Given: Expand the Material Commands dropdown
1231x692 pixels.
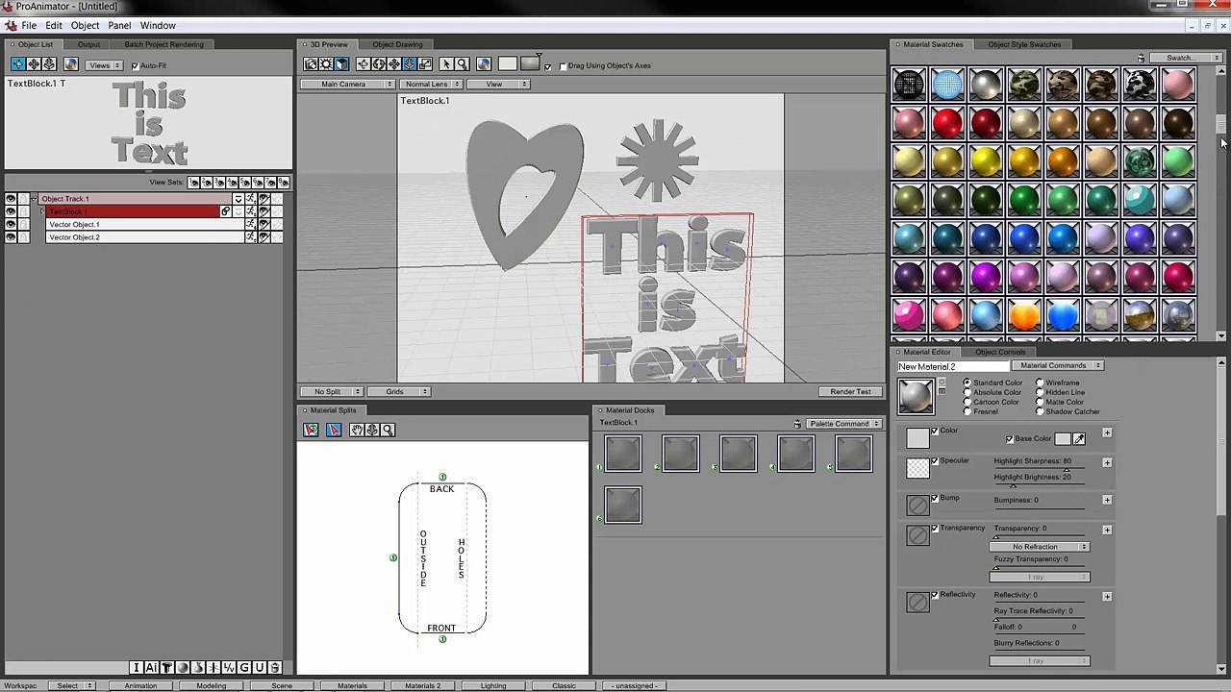Looking at the screenshot, I should tap(1060, 366).
